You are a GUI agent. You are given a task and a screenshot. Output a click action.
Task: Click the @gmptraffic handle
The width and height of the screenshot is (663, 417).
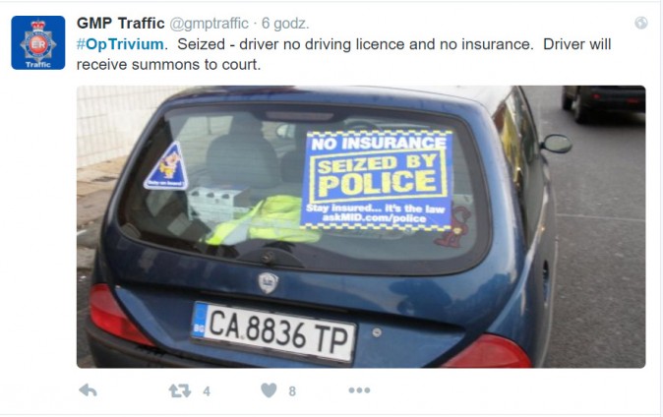pos(209,24)
